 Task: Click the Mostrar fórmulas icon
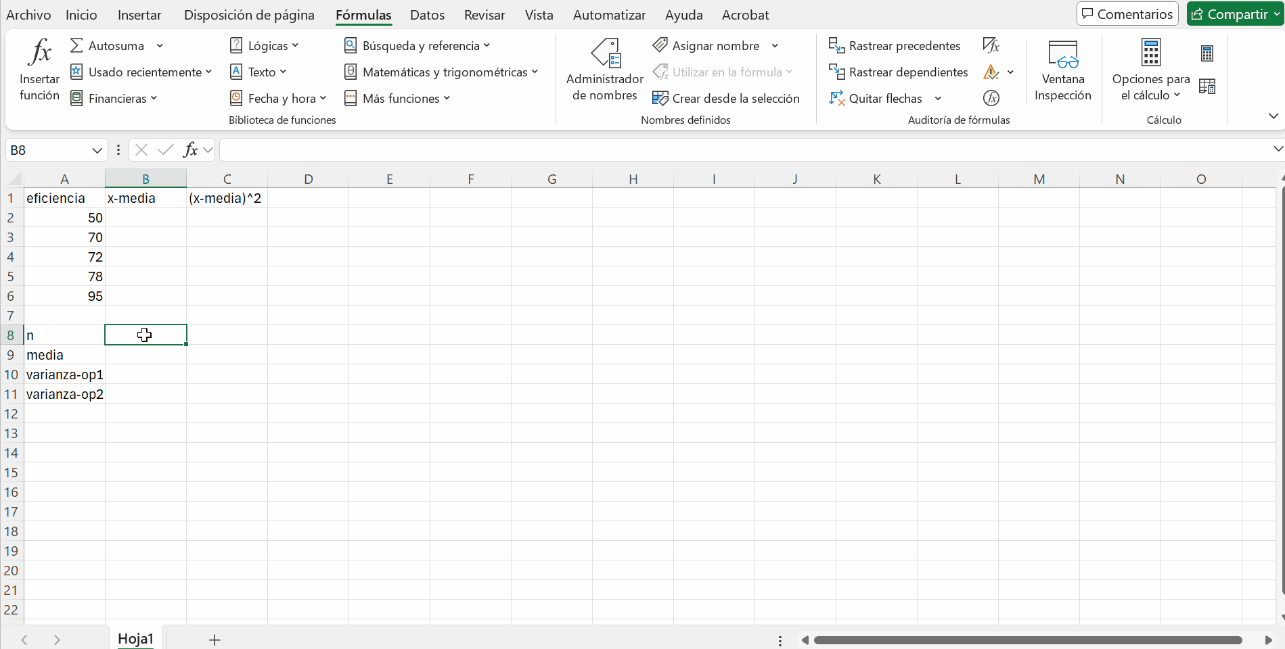[x=991, y=46]
